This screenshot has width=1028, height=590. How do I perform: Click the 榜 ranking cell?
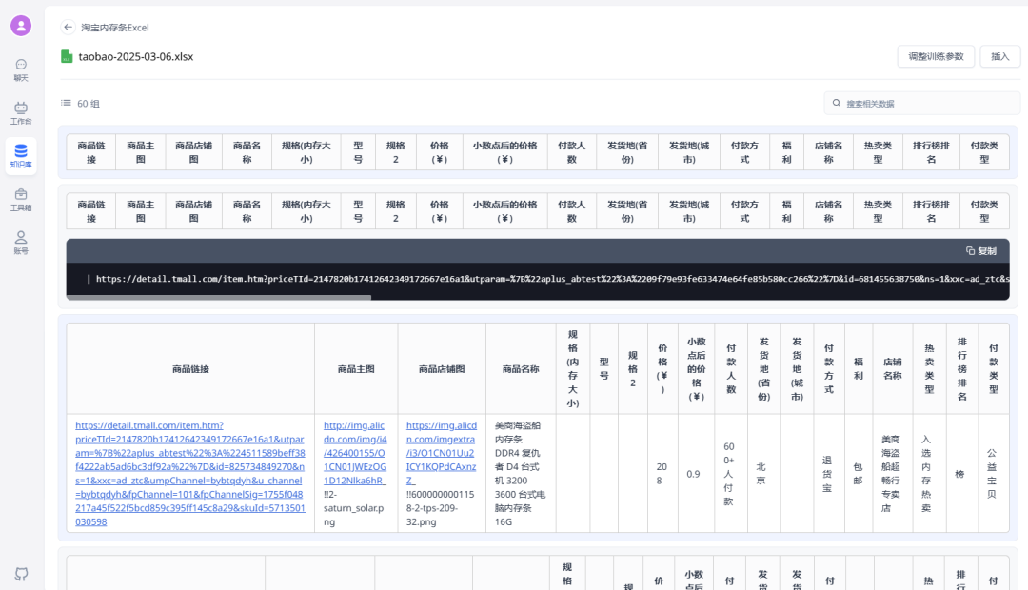[x=961, y=473]
